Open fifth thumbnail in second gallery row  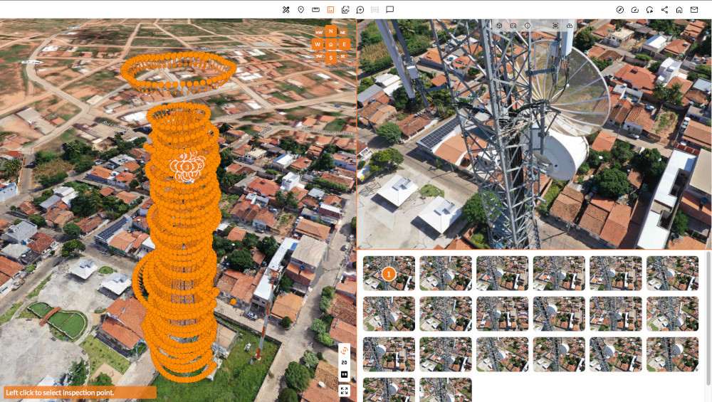point(616,314)
